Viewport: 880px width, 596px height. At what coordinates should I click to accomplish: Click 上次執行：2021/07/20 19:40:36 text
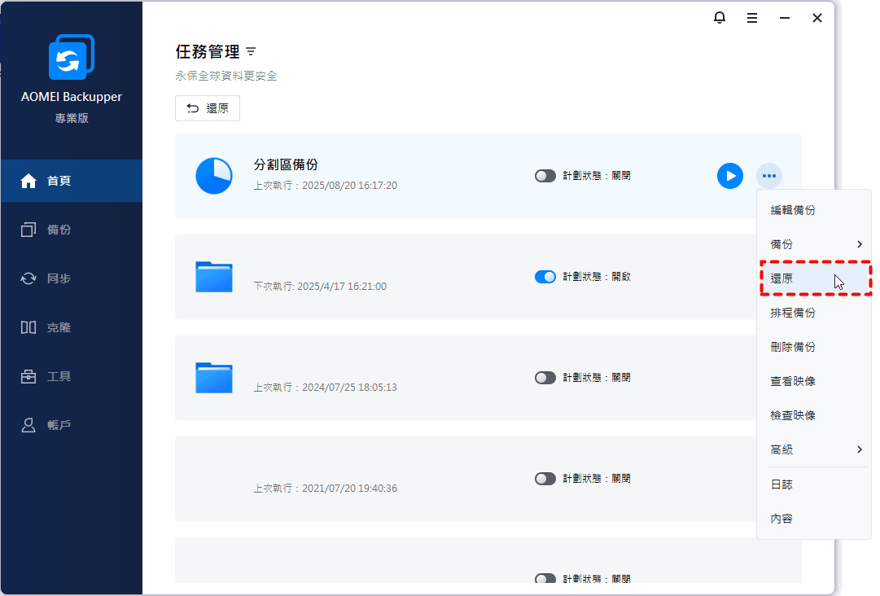point(326,489)
